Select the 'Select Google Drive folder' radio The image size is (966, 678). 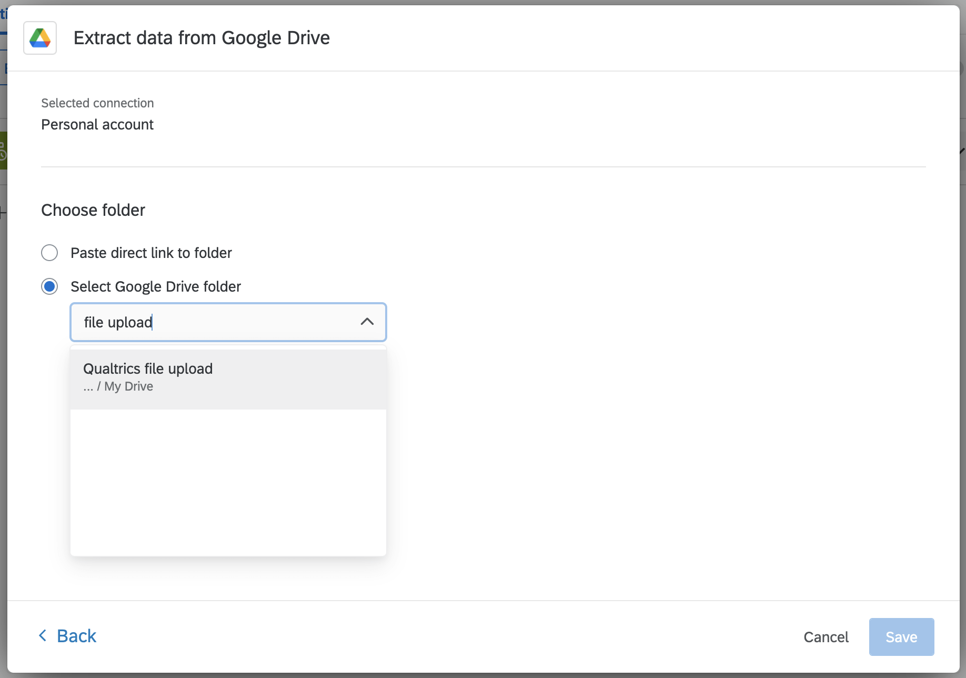pyautogui.click(x=49, y=286)
